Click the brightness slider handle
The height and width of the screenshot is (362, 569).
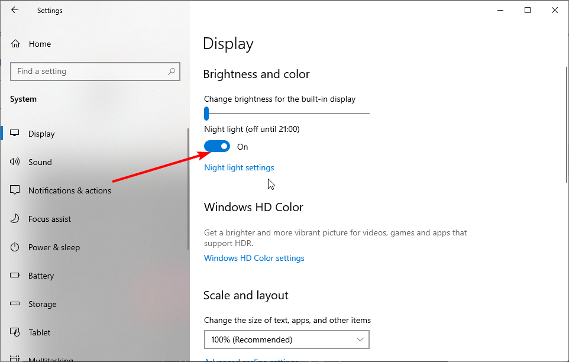pos(206,113)
